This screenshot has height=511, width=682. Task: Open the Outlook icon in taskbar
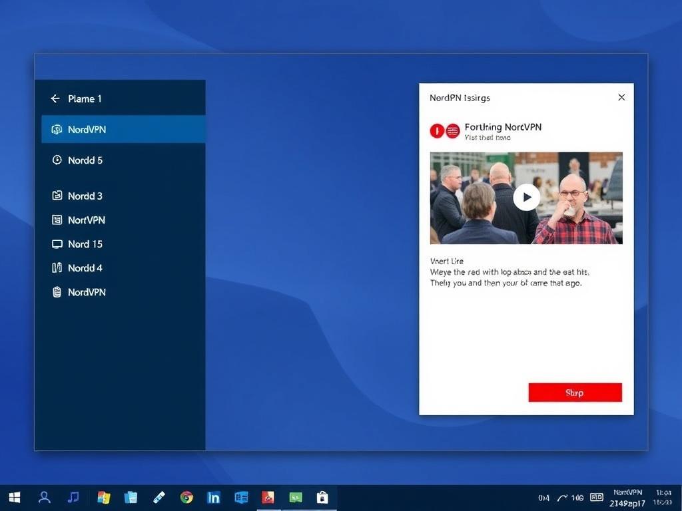click(x=241, y=498)
